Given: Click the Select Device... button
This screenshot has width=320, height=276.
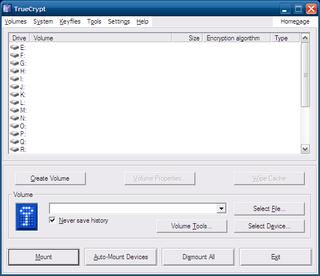Looking at the screenshot, I should (x=269, y=226).
